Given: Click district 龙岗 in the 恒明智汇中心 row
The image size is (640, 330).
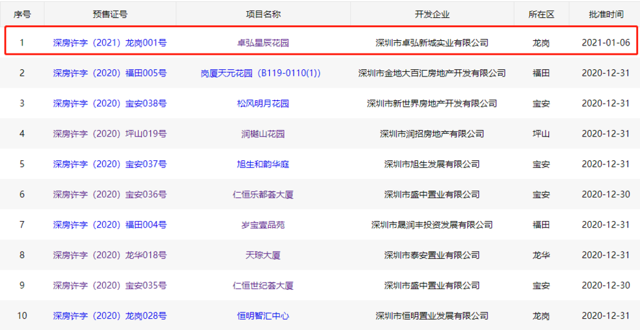Looking at the screenshot, I should (541, 315).
